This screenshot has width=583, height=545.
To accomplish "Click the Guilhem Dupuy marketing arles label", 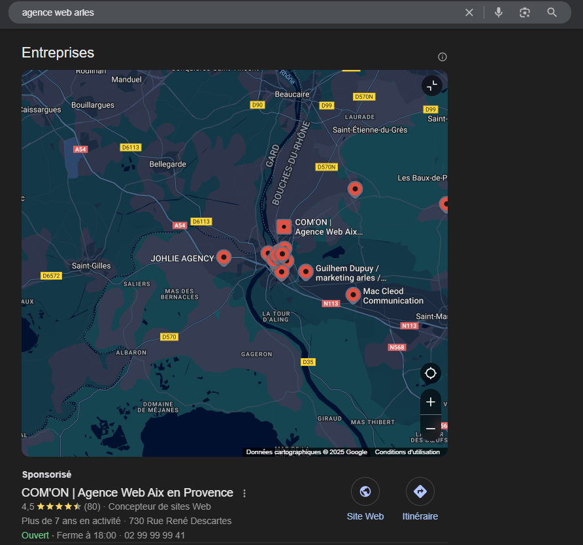I will 350,273.
